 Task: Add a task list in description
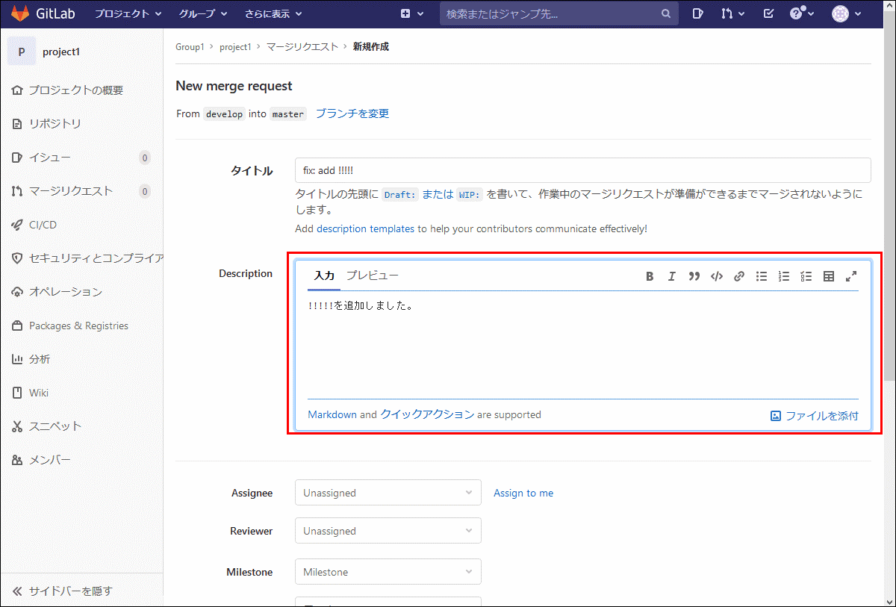pos(806,276)
